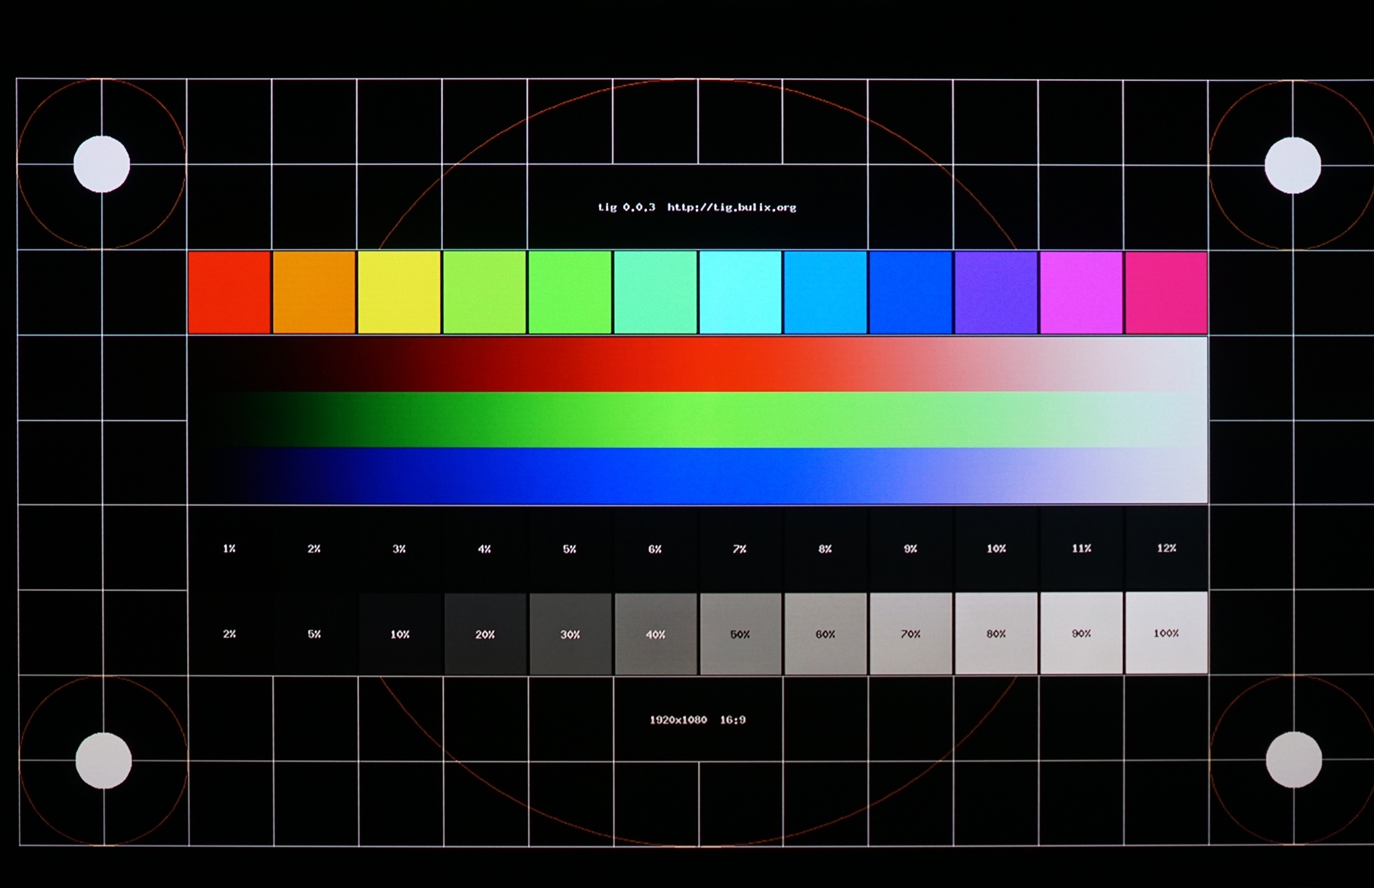Viewport: 1374px width, 888px height.
Task: Click the white dot in top-right circle
Action: (1293, 165)
